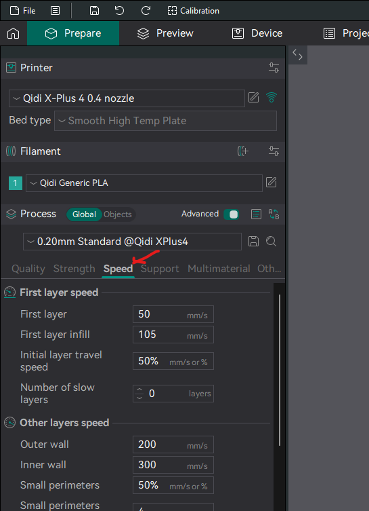Redo the last action
Screen dimensions: 369x511
pyautogui.click(x=146, y=11)
